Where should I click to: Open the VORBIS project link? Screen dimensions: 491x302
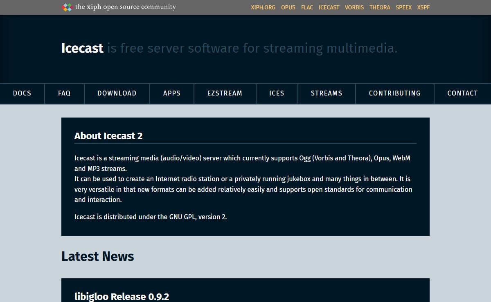click(x=354, y=7)
